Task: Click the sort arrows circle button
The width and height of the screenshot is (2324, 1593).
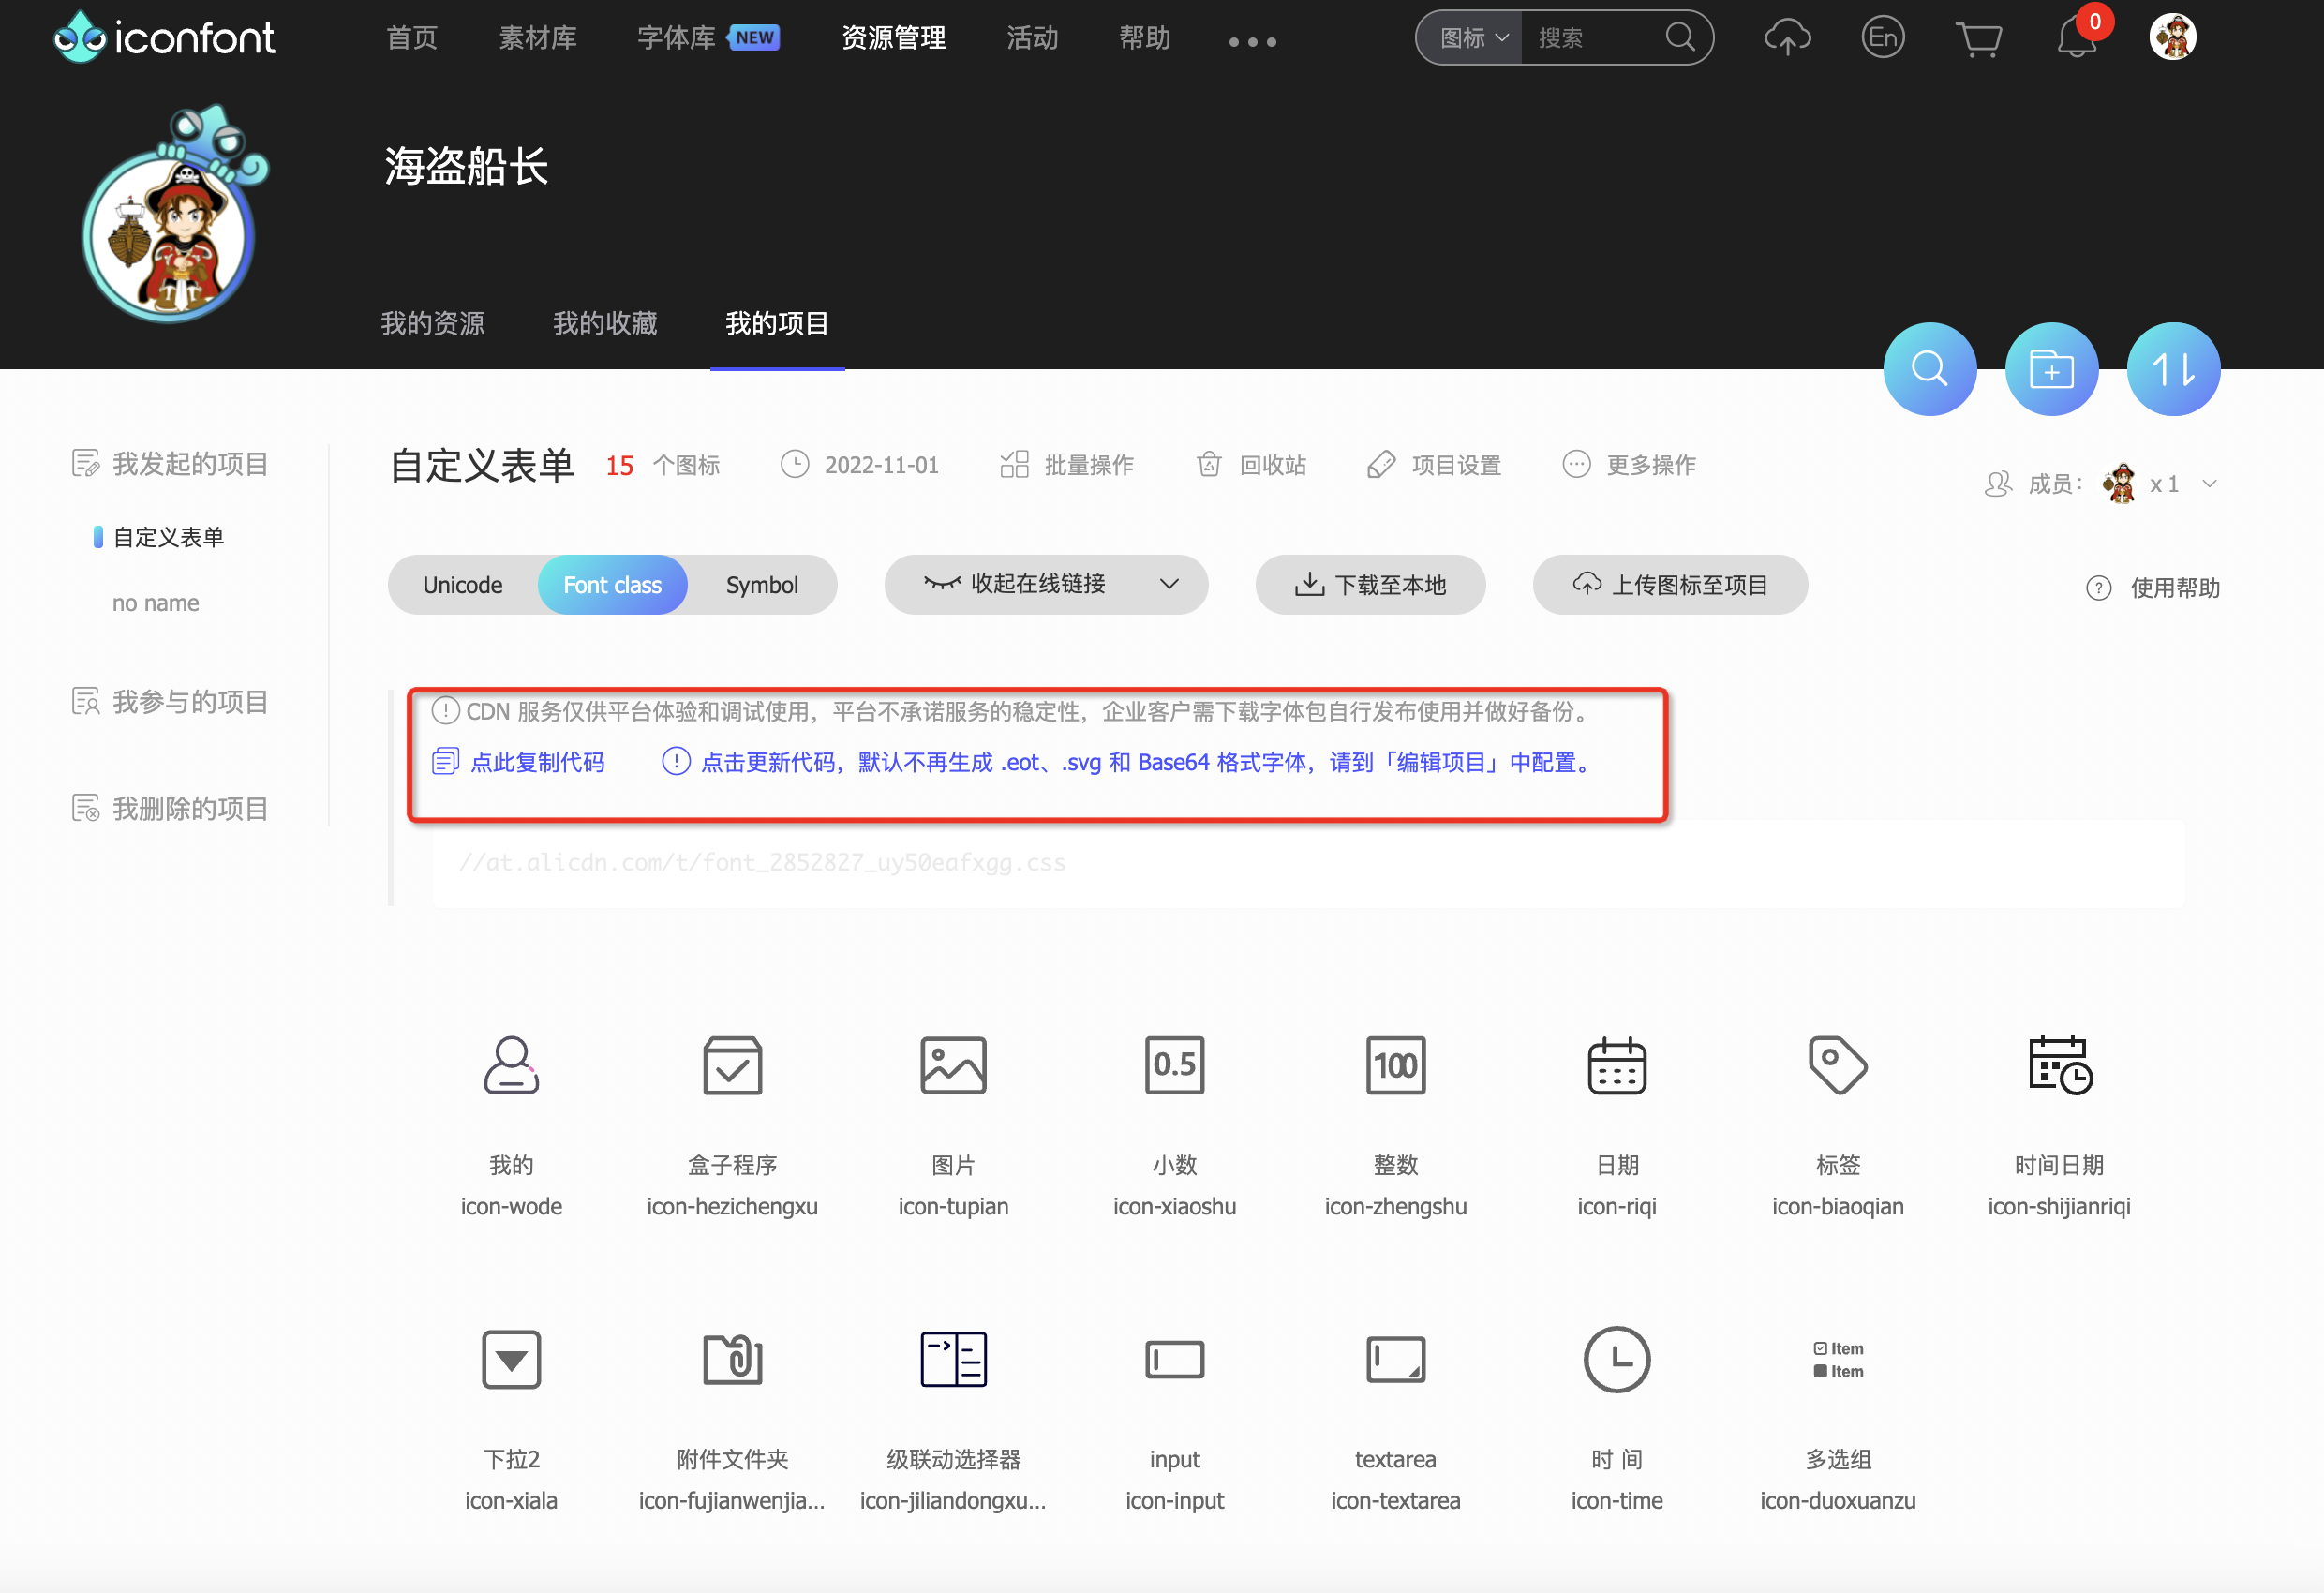Action: (2173, 369)
